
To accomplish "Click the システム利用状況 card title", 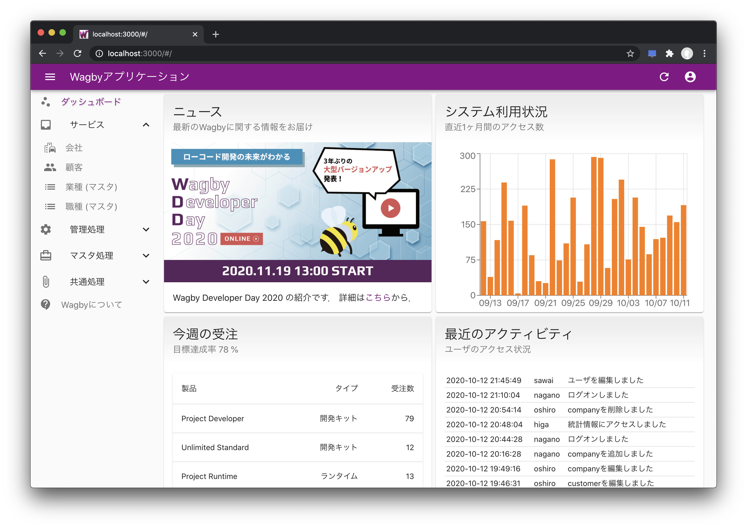I will click(496, 112).
